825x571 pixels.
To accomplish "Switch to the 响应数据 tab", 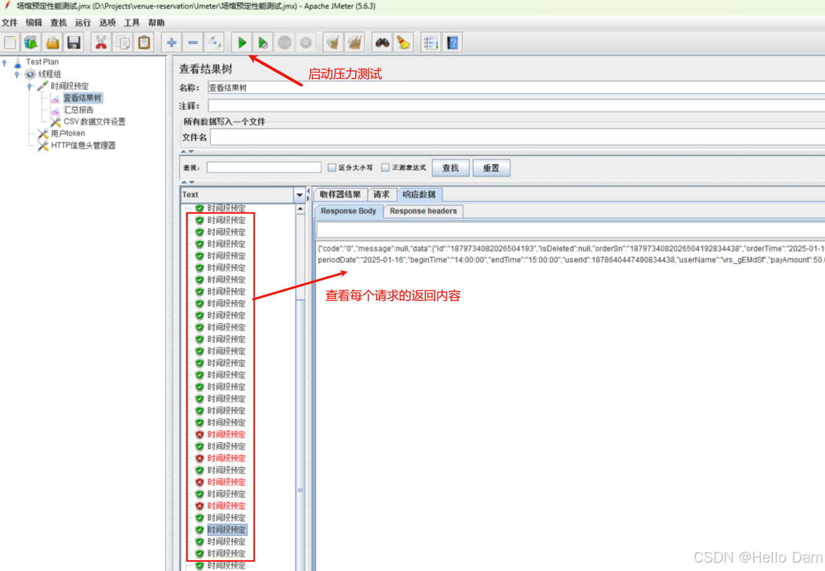I will click(419, 195).
